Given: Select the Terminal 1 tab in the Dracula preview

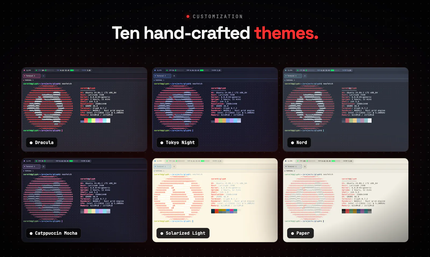Looking at the screenshot, I should point(31,76).
